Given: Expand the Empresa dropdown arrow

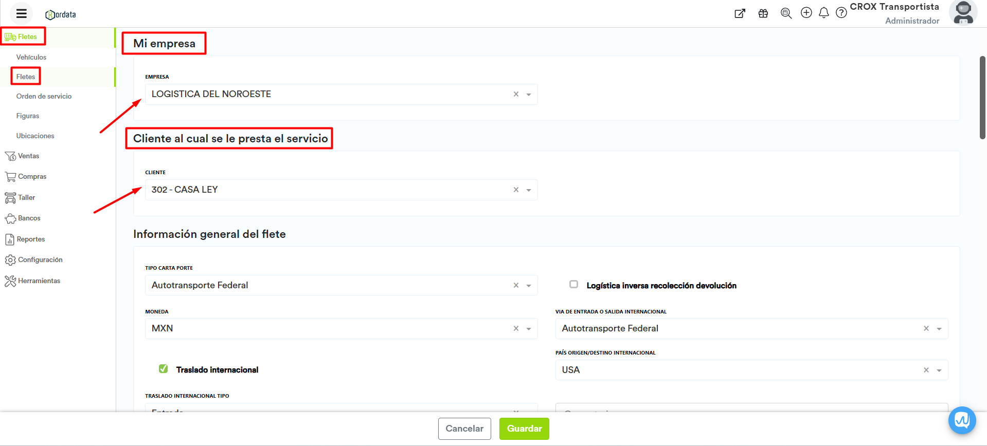Looking at the screenshot, I should click(x=528, y=95).
